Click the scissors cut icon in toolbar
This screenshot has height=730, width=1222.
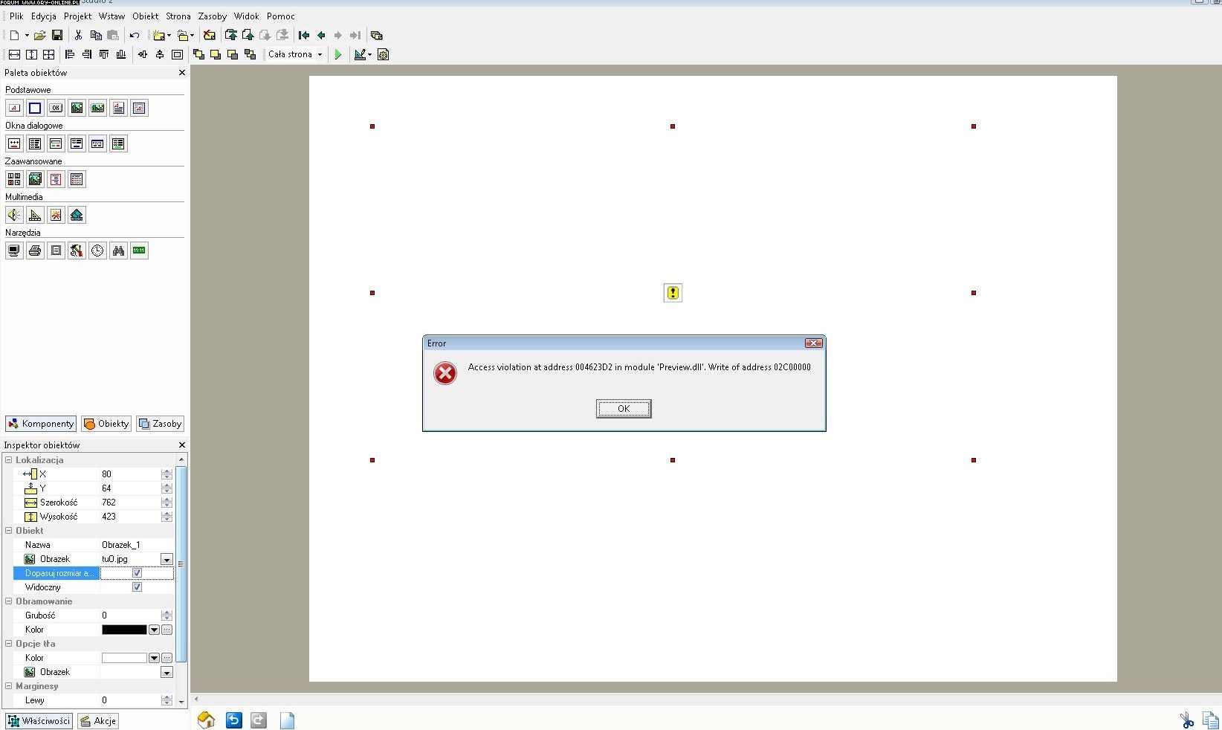coord(78,35)
